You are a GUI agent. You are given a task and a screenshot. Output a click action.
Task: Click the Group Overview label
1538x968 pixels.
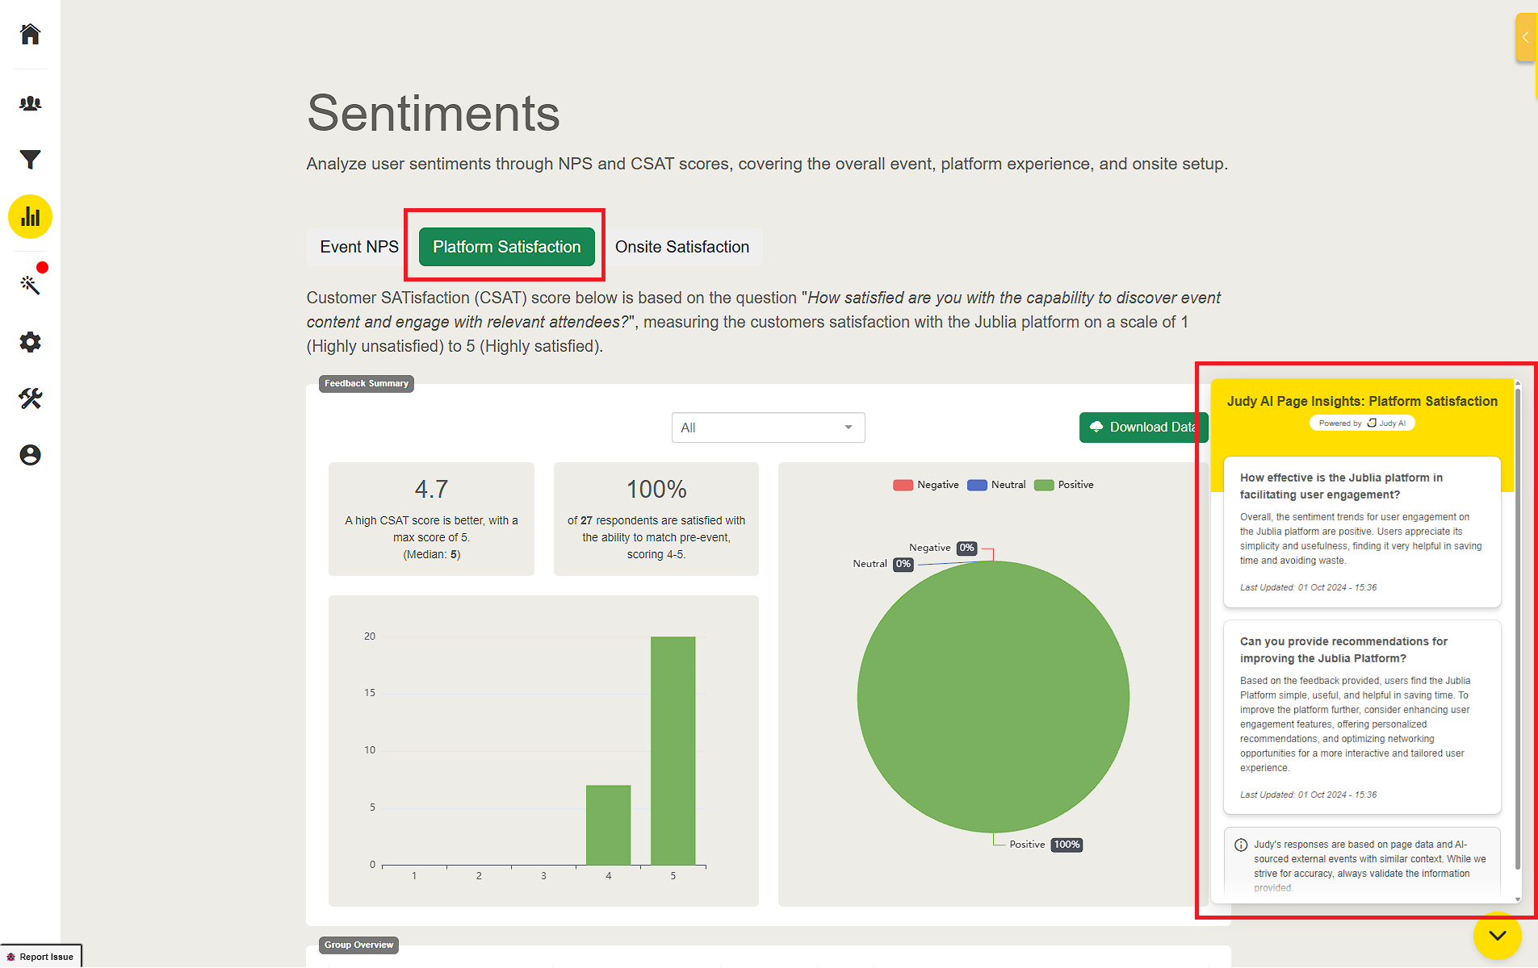359,945
